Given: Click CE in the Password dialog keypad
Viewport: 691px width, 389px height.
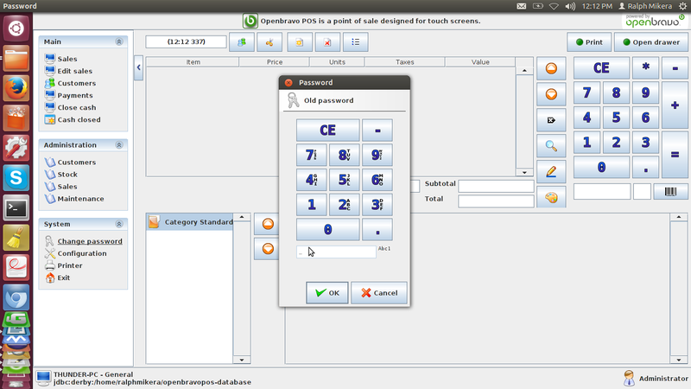Looking at the screenshot, I should pos(327,131).
